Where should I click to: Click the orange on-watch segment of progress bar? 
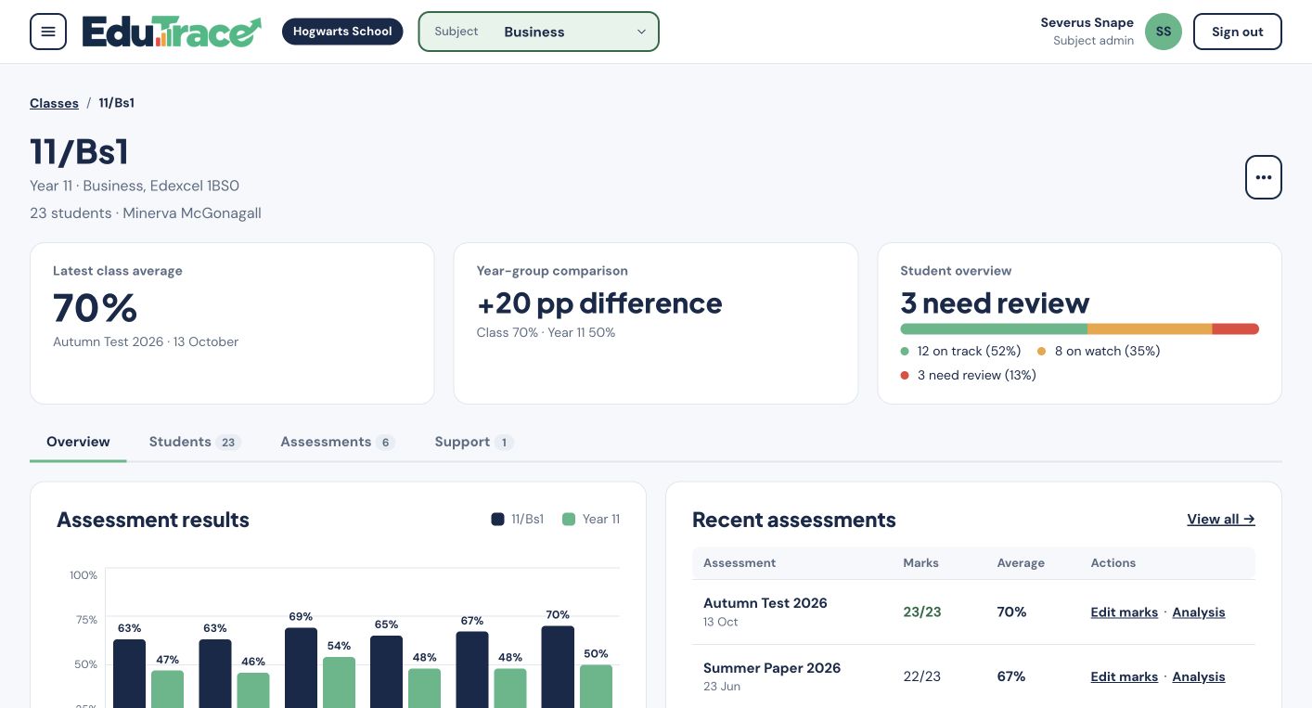pos(1150,329)
